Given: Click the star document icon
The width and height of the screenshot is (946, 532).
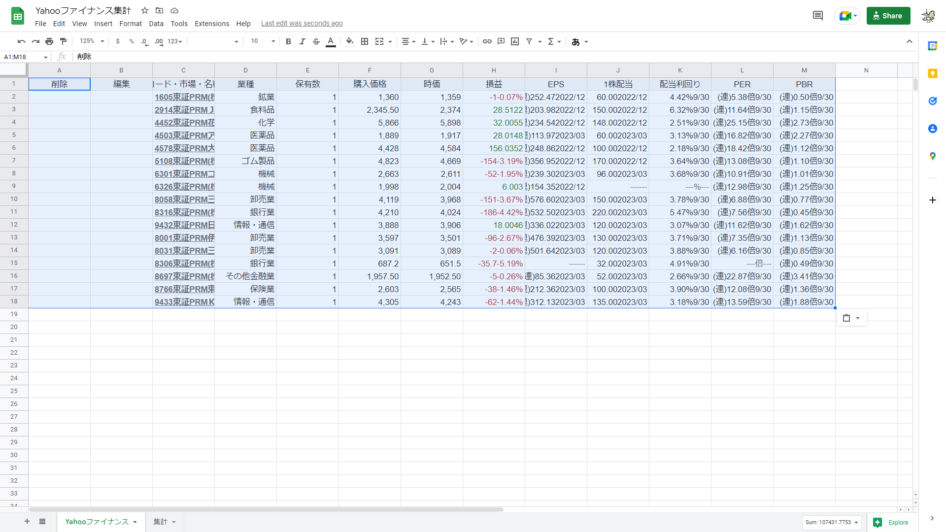Looking at the screenshot, I should click(145, 10).
